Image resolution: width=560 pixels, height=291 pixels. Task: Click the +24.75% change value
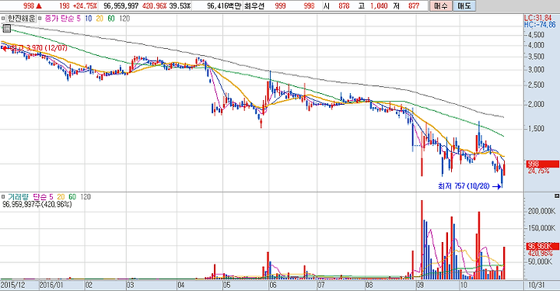click(84, 6)
